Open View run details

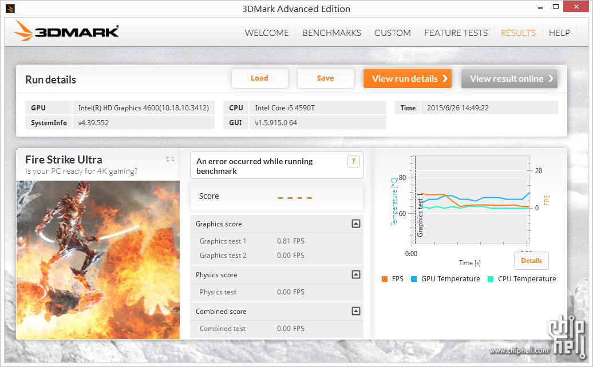[408, 78]
